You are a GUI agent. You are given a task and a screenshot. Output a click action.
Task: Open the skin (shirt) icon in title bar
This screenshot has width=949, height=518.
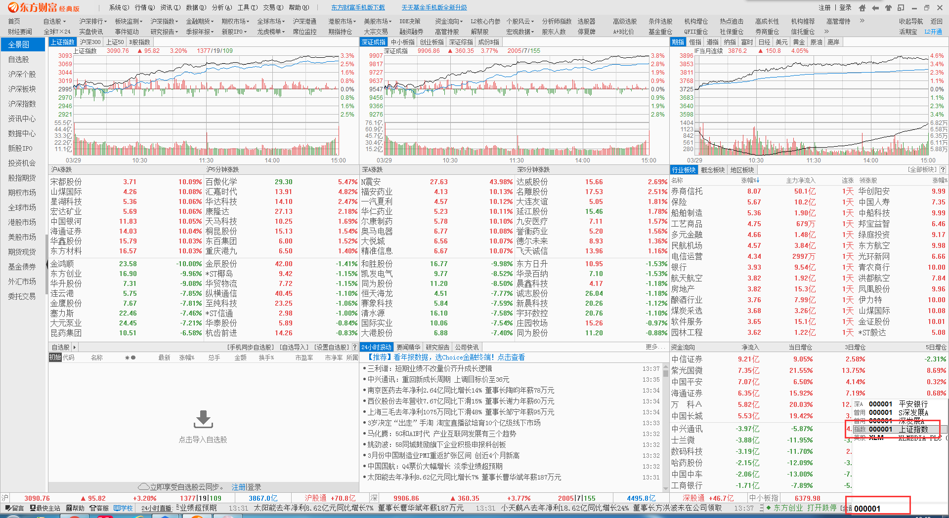click(888, 7)
